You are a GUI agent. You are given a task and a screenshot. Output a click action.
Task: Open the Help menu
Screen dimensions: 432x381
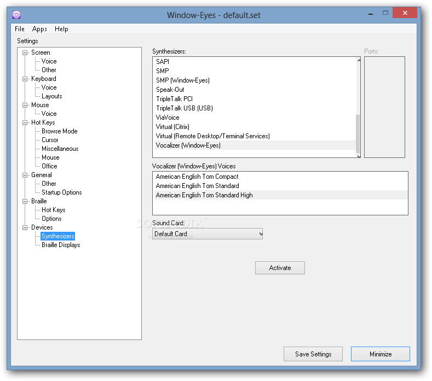pyautogui.click(x=61, y=29)
